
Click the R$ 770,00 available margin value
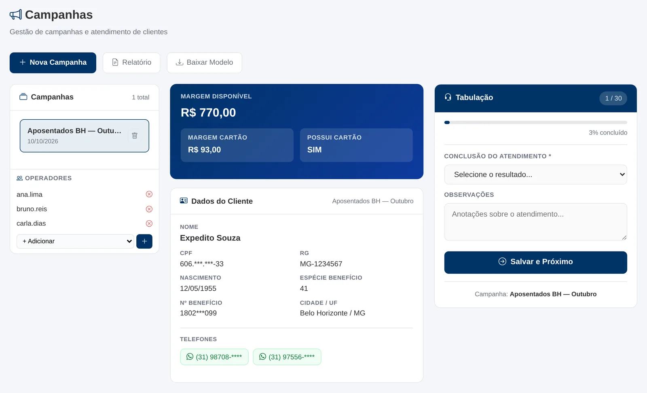click(208, 112)
